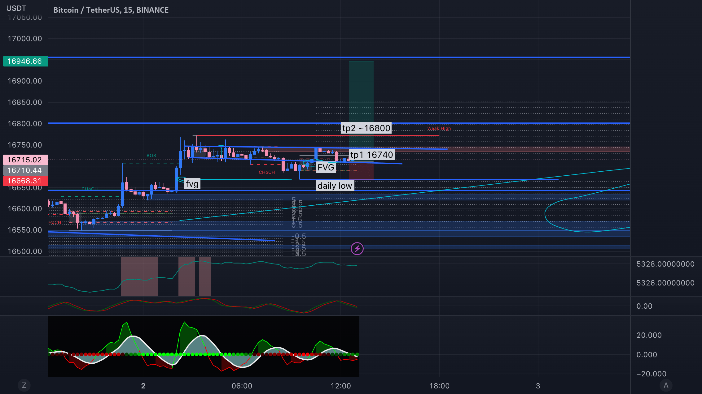This screenshot has height=394, width=702.
Task: Click the red 16668.31 price label
Action: pyautogui.click(x=25, y=181)
